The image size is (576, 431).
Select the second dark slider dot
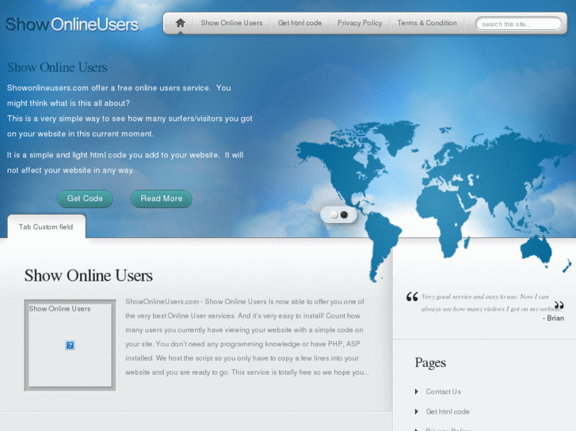coord(344,214)
